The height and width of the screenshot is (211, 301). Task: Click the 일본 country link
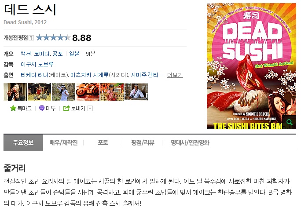coord(74,54)
